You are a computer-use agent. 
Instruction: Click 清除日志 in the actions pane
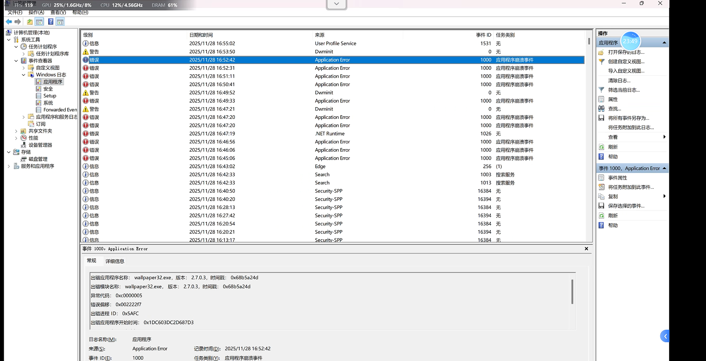coord(619,81)
